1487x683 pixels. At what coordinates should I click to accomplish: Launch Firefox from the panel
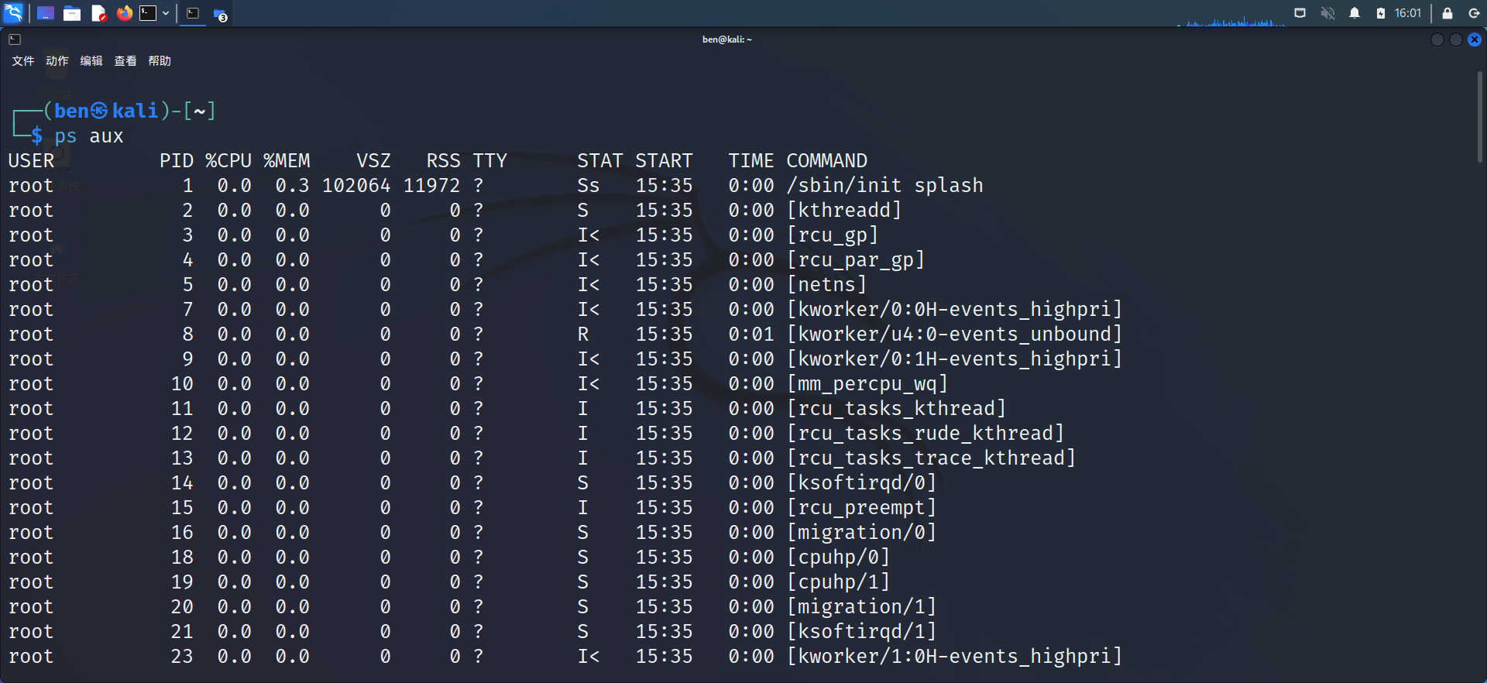click(124, 13)
